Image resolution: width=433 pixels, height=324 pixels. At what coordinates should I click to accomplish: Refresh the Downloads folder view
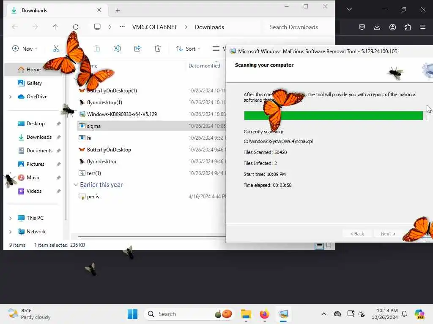coord(75,27)
